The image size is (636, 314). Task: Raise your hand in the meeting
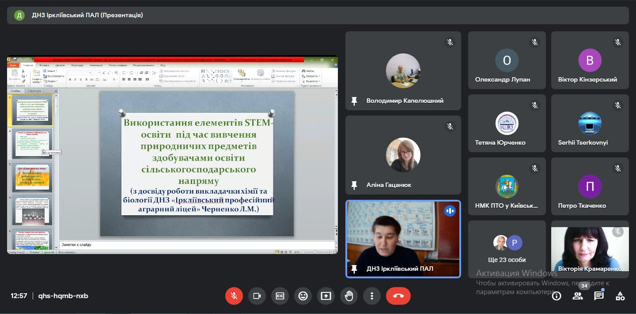pyautogui.click(x=349, y=296)
